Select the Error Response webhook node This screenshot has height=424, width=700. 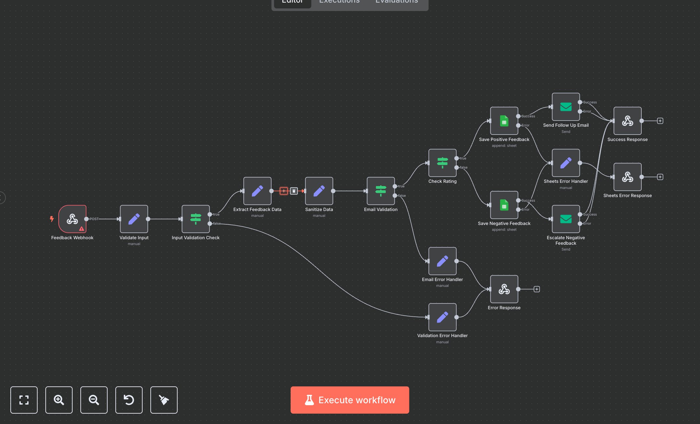504,289
